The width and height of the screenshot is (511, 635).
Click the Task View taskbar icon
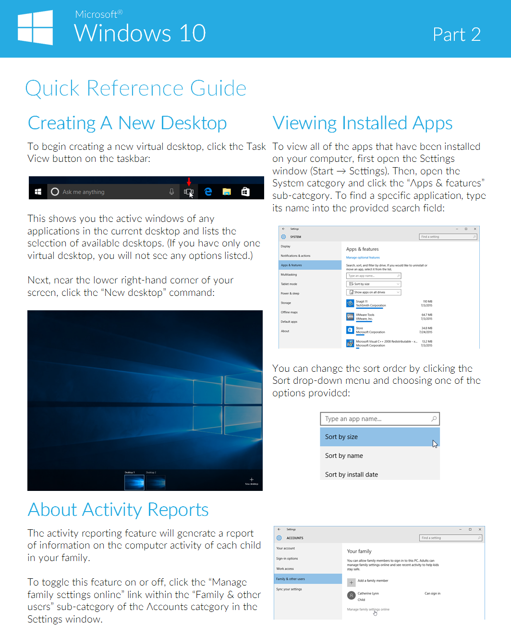[190, 193]
